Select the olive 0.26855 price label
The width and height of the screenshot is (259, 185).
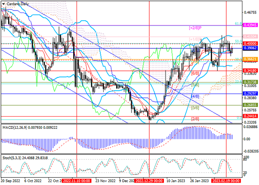[x=251, y=105]
